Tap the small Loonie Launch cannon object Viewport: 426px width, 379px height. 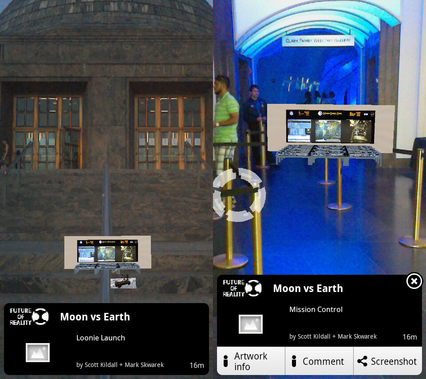pyautogui.click(x=123, y=282)
